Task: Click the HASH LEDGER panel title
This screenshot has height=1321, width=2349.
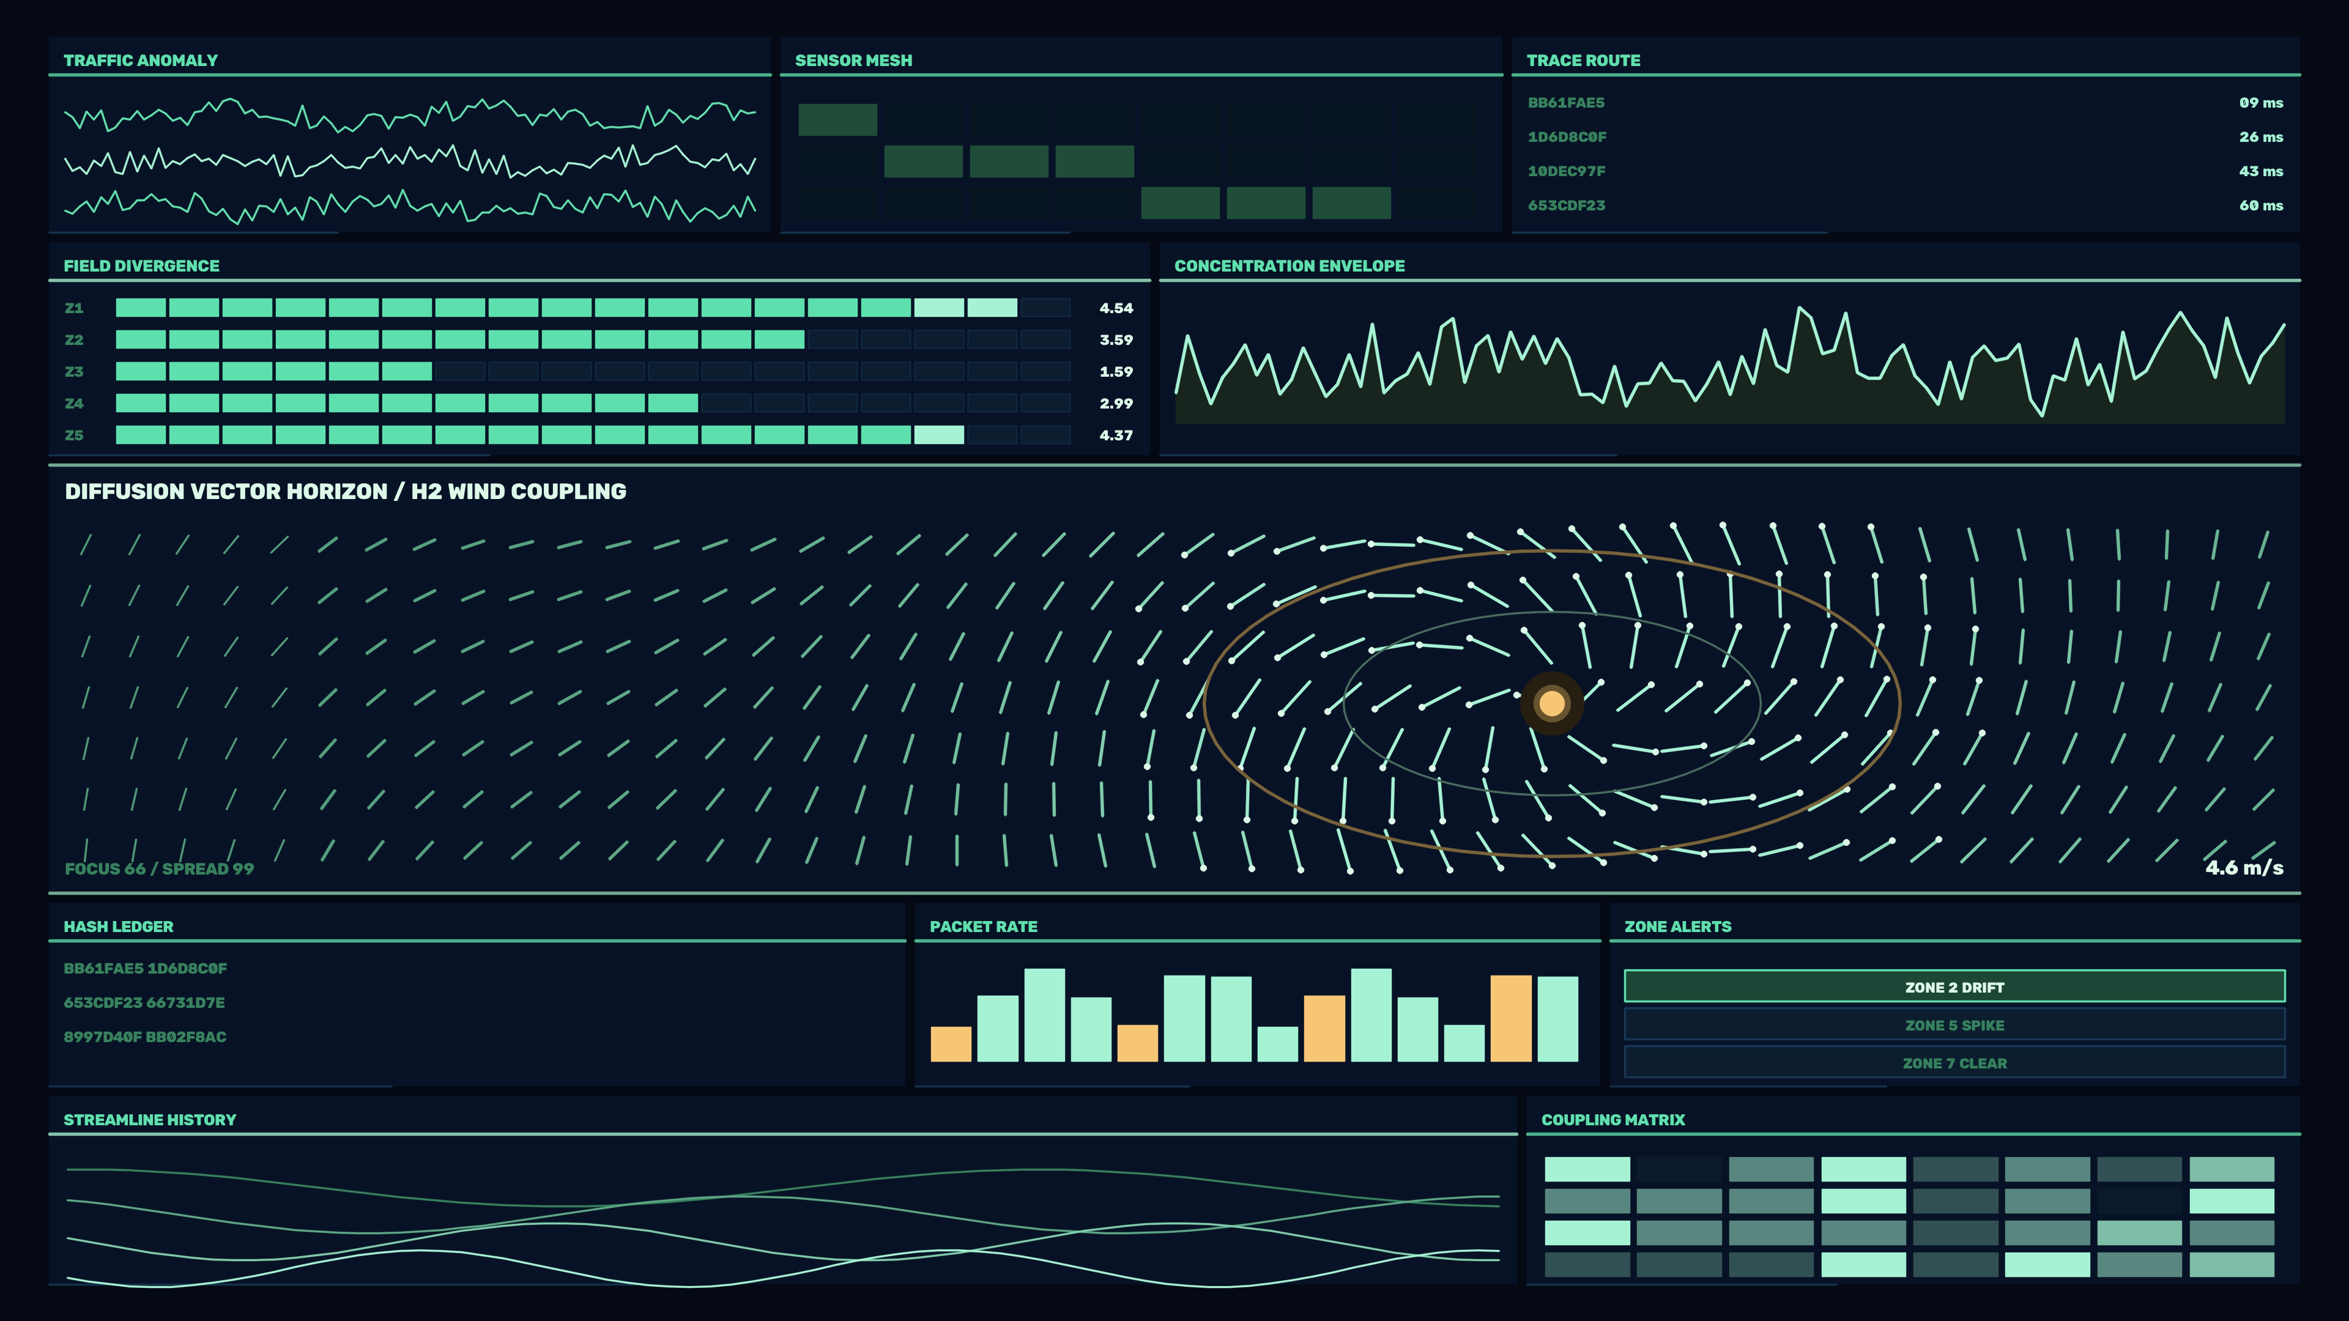Action: click(119, 927)
